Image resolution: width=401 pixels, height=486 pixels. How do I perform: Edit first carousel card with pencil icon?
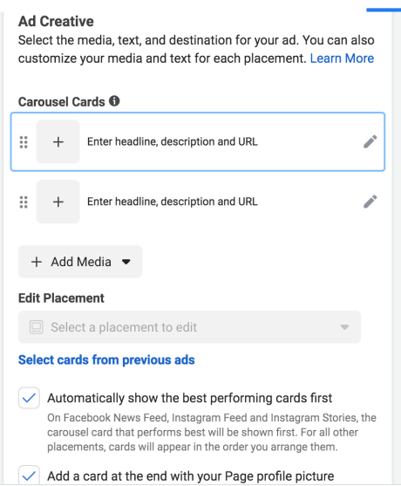pos(370,141)
